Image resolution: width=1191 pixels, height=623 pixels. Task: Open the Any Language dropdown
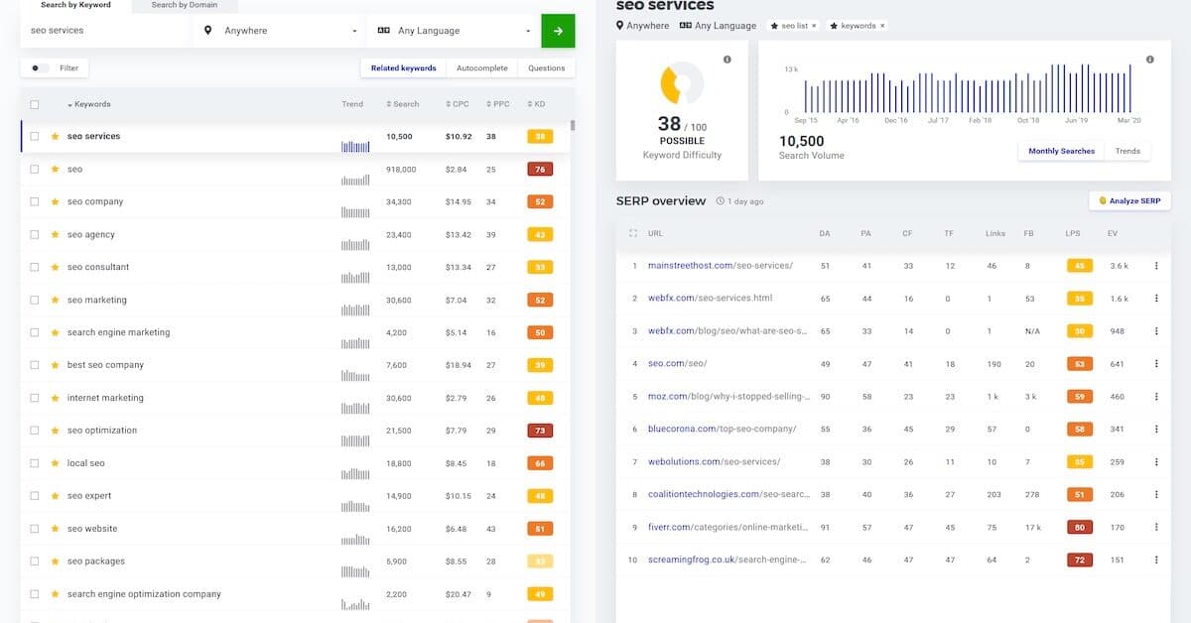pyautogui.click(x=454, y=31)
